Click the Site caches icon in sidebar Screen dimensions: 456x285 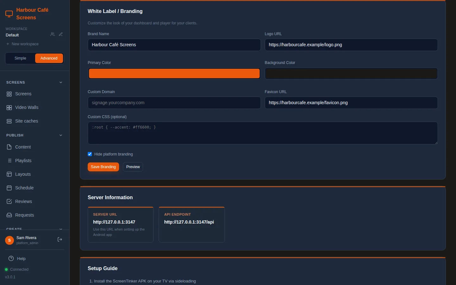(x=9, y=121)
